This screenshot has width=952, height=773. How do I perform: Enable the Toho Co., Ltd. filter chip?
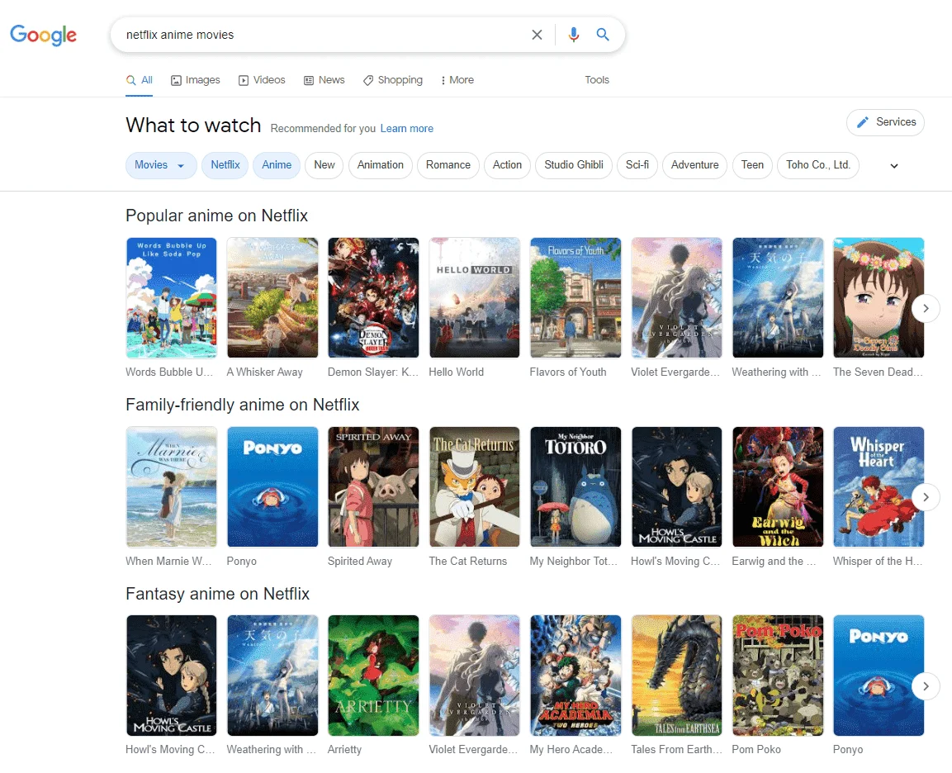point(817,165)
